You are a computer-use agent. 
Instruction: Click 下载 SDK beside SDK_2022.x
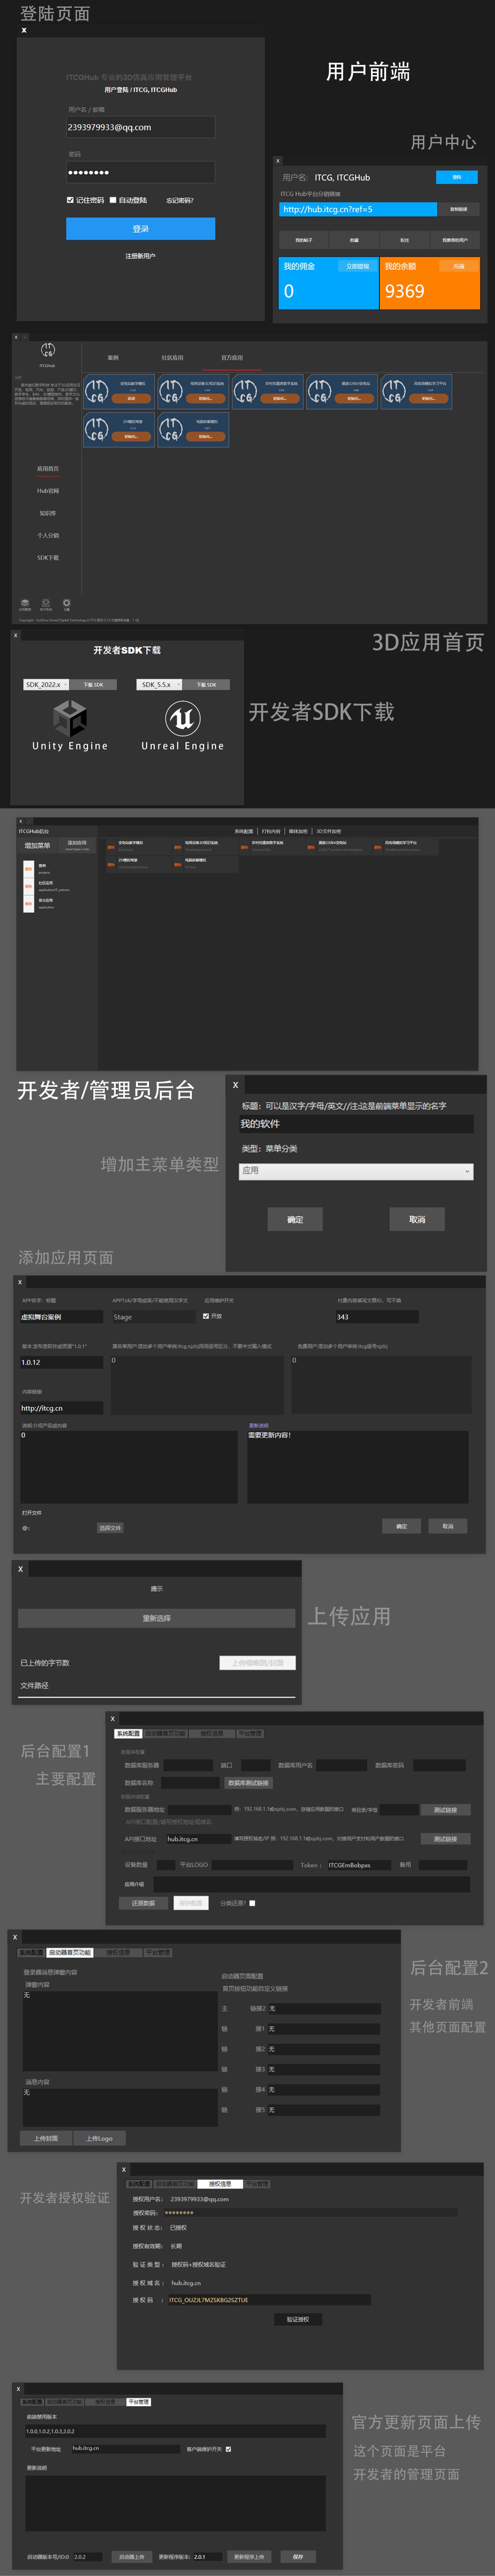(x=93, y=685)
